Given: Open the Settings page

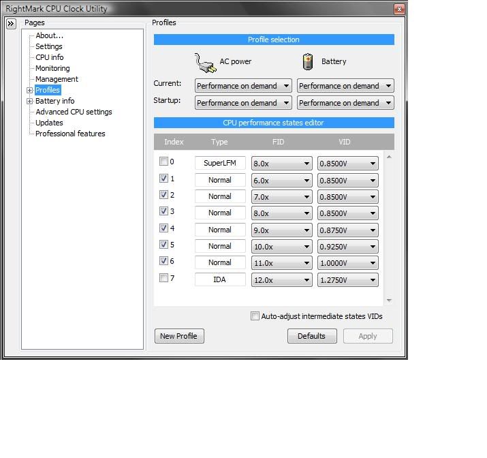Looking at the screenshot, I should (x=49, y=46).
